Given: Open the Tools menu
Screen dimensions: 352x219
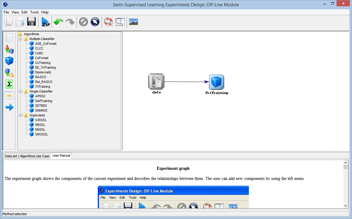Looking at the screenshot, I should (34, 12).
